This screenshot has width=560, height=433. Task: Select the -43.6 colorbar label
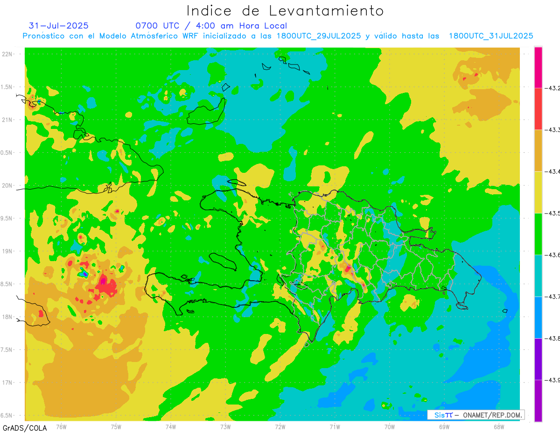coord(553,255)
